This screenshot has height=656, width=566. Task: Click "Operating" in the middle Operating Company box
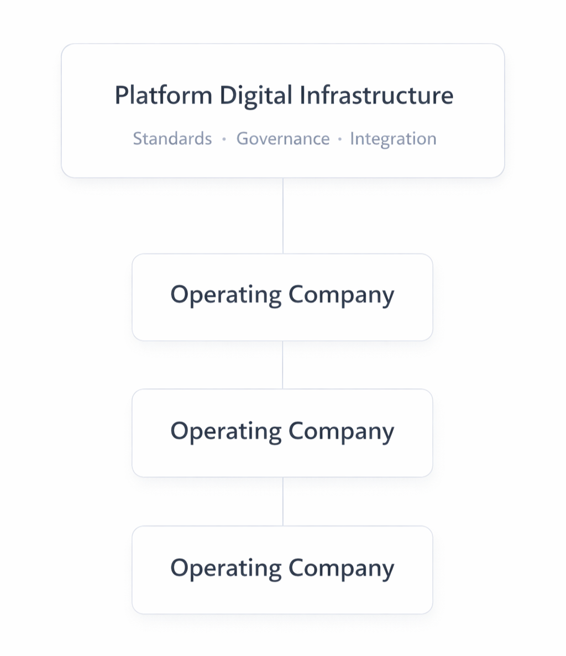tap(226, 431)
